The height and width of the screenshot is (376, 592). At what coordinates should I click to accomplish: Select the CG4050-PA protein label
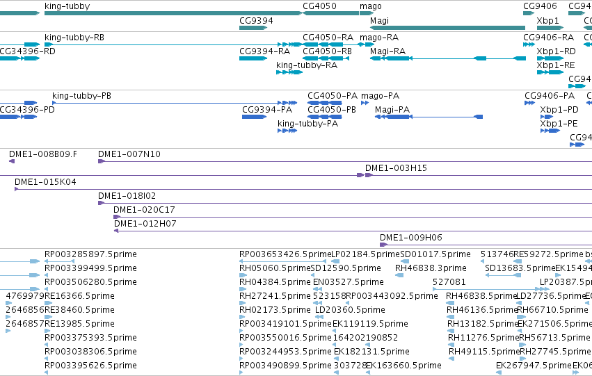pos(333,96)
